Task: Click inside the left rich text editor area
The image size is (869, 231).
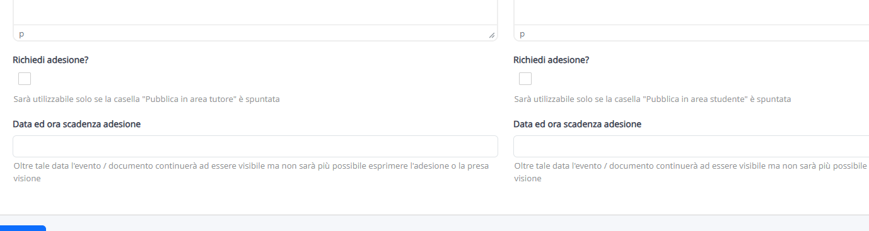Action: click(x=255, y=12)
